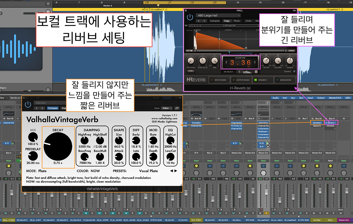This screenshot has height=224, width=353.
Task: Show Master/VCA channel strips in mixer
Action: point(335,98)
